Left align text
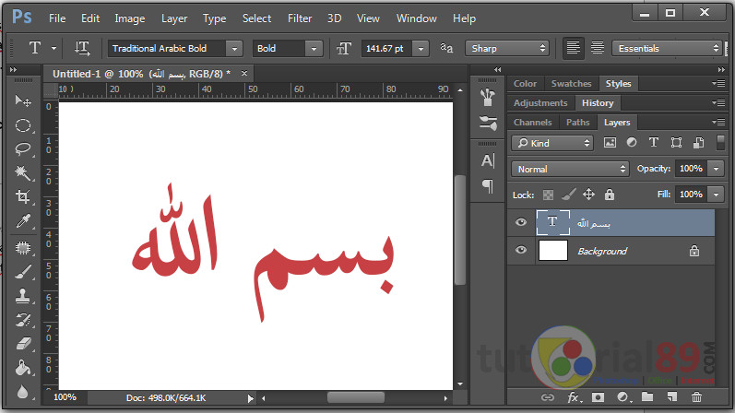 click(x=574, y=48)
